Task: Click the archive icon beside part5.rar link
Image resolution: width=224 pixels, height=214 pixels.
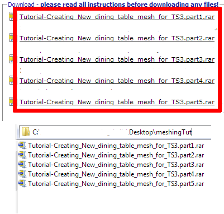Action: pos(11,101)
